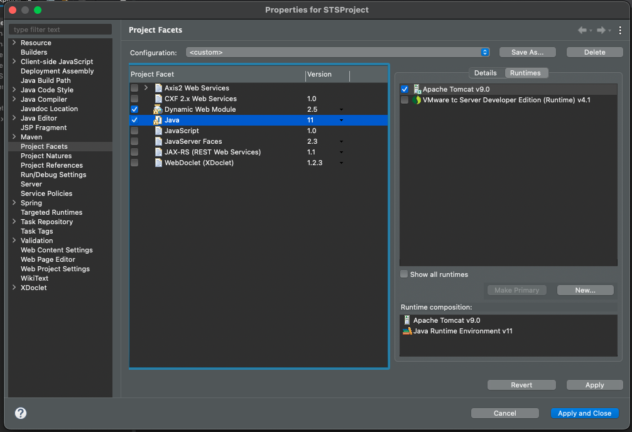Click the VMware tc Server runtime icon
Image resolution: width=632 pixels, height=432 pixels.
point(417,100)
